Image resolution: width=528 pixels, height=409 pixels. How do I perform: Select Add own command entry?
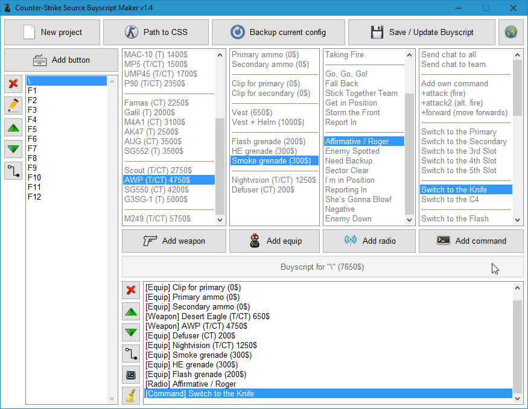point(466,83)
